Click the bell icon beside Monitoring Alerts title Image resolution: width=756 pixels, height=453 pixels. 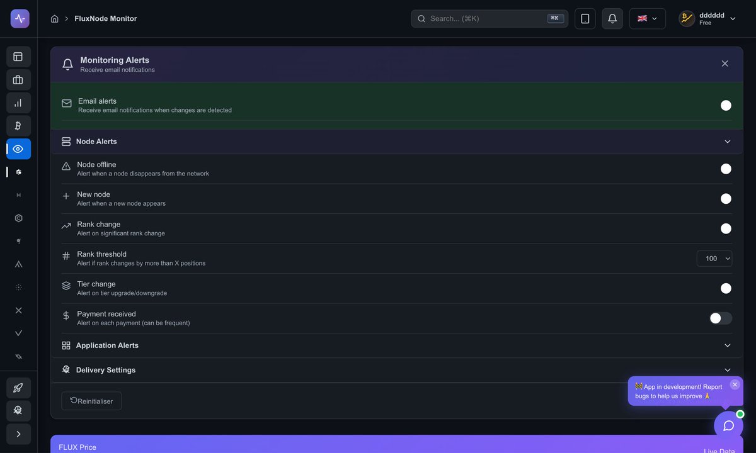(68, 64)
